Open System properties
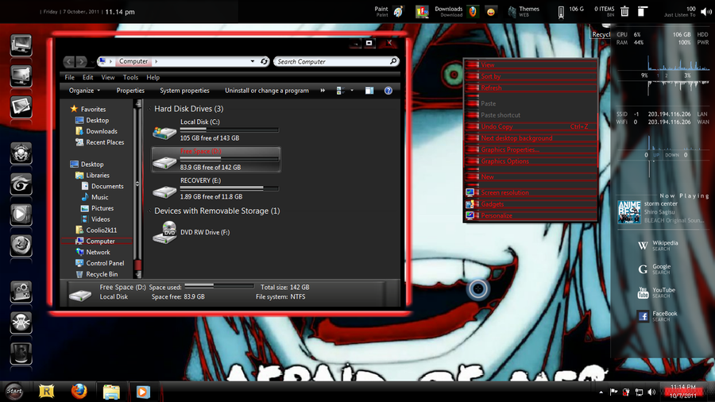 pos(184,91)
